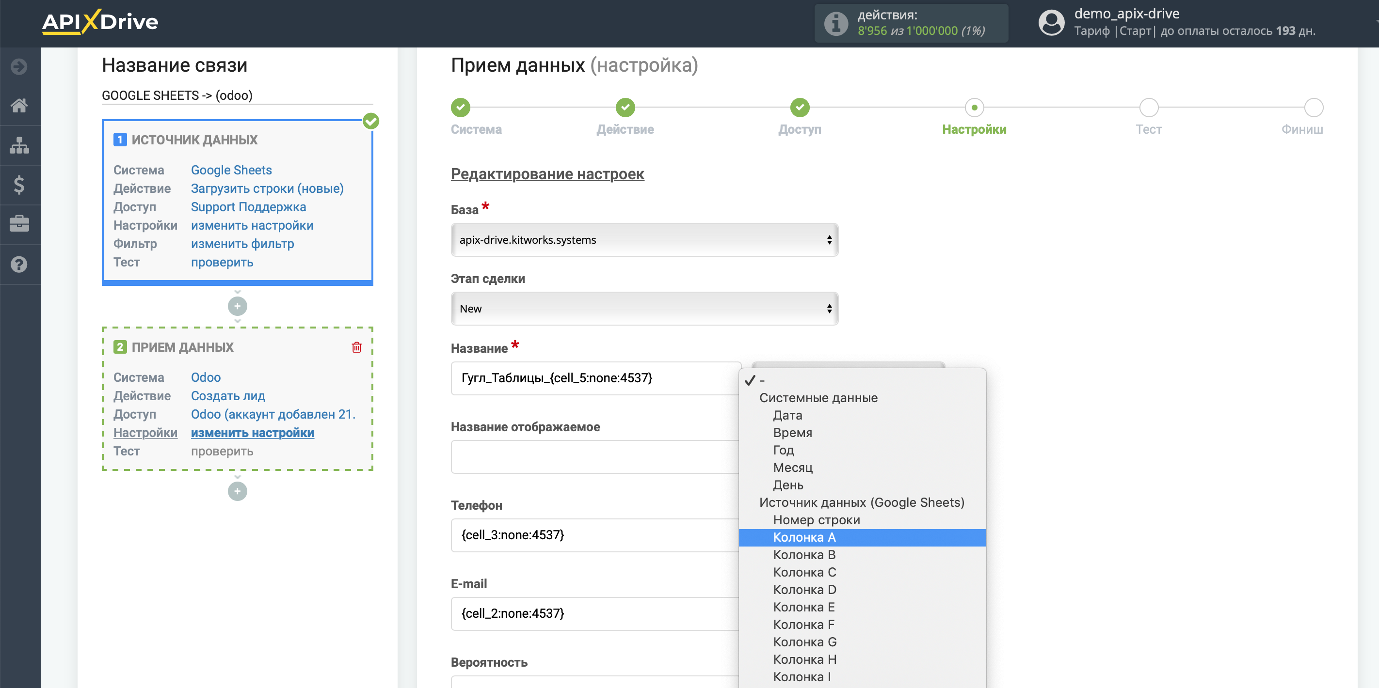Viewport: 1379px width, 688px height.
Task: Click the Источник данных (Google Sheets) group header
Action: pos(862,503)
